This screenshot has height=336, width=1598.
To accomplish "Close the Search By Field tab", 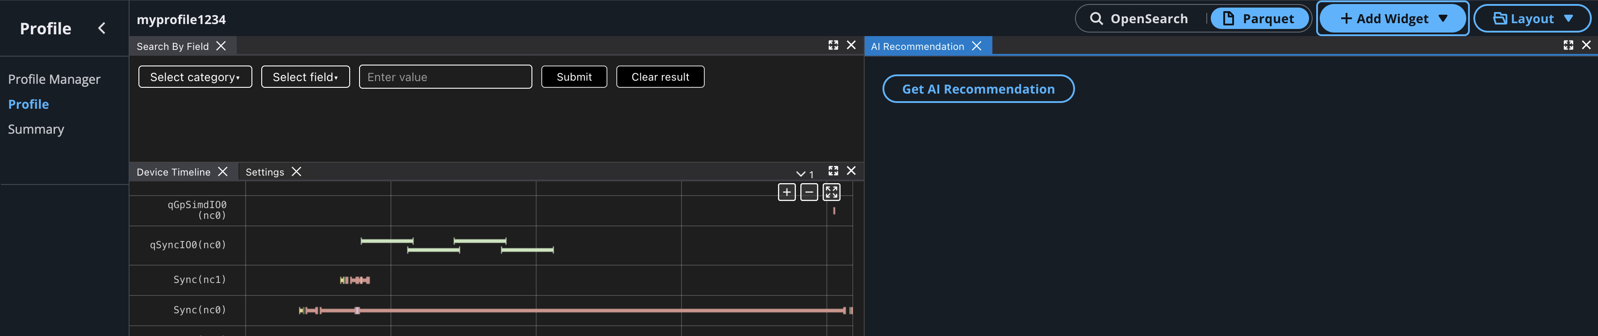I will (x=221, y=46).
